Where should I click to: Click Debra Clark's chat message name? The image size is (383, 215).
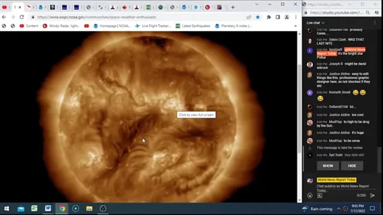pyautogui.click(x=337, y=39)
